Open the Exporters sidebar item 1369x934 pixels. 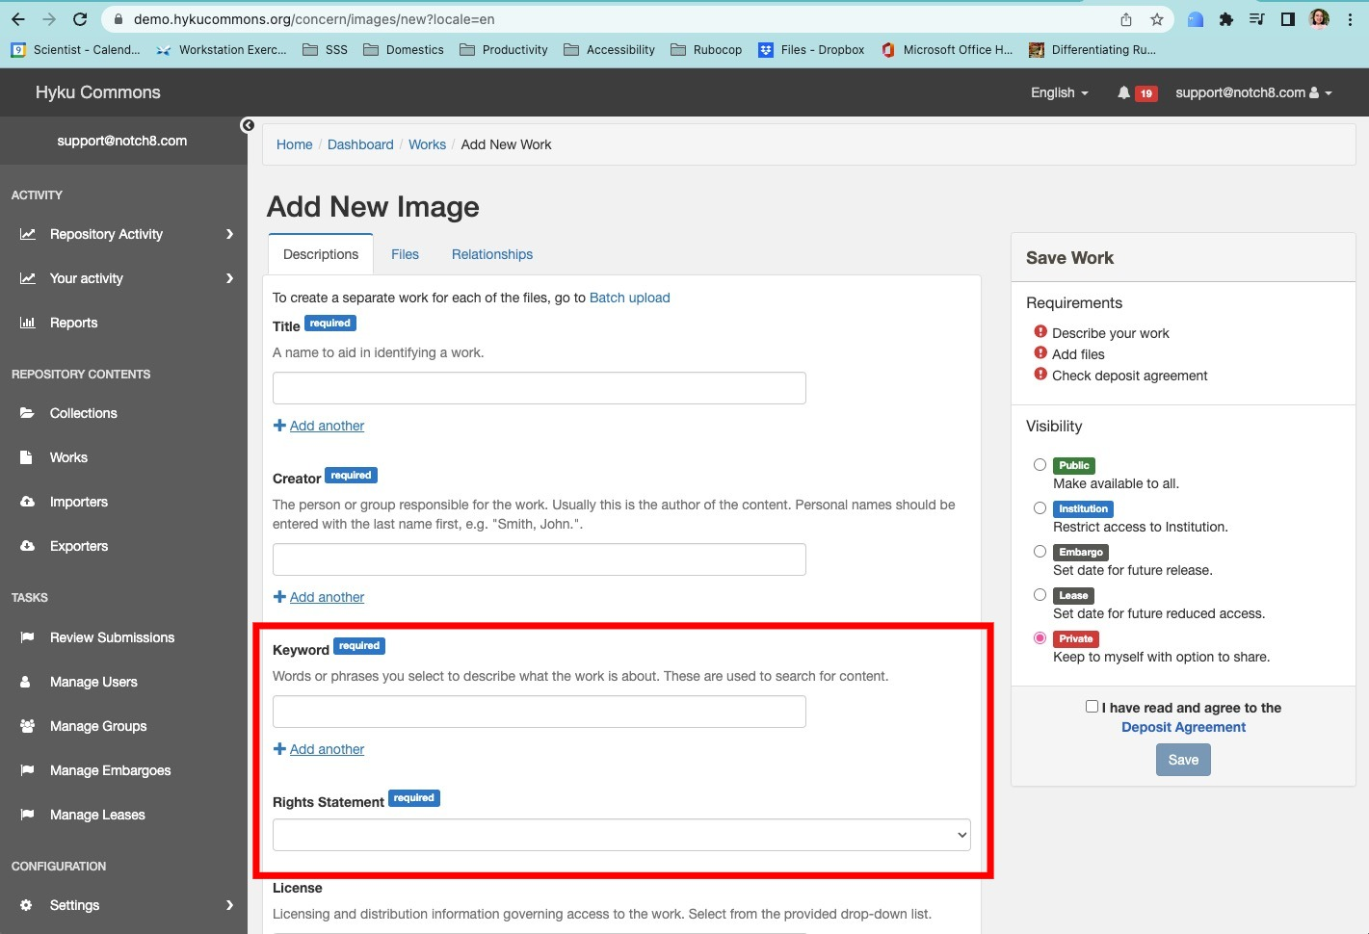click(78, 546)
